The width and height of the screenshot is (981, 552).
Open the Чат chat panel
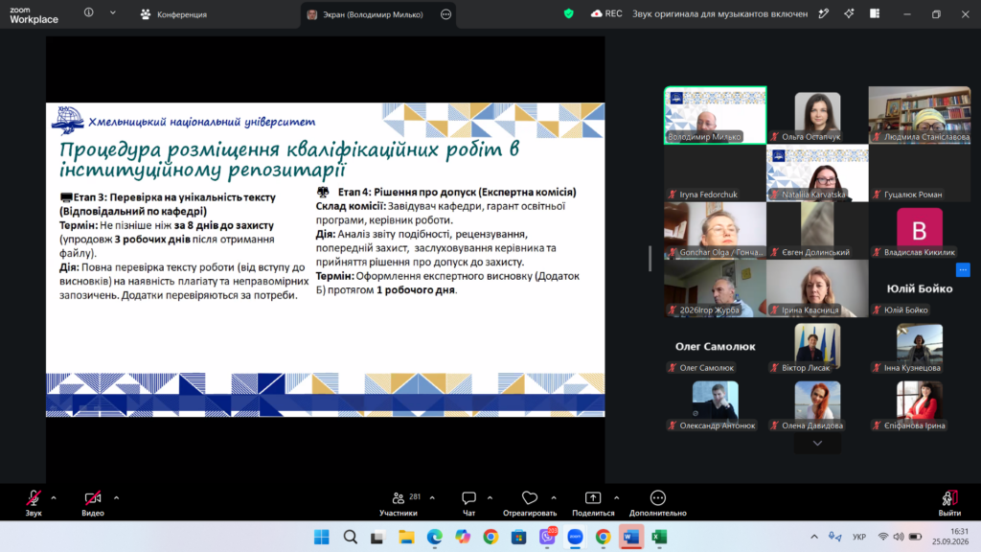[x=468, y=503]
